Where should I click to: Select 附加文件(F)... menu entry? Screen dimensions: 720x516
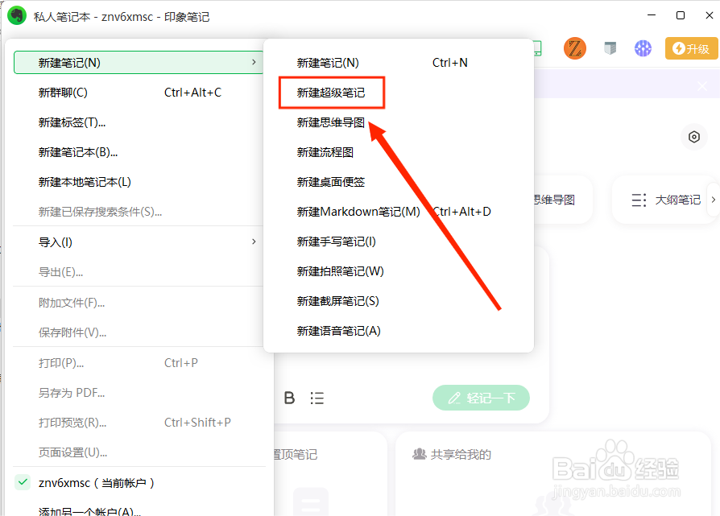(139, 303)
